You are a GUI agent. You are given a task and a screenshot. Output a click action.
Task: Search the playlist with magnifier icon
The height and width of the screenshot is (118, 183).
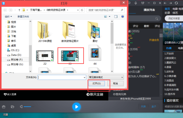click(x=157, y=19)
